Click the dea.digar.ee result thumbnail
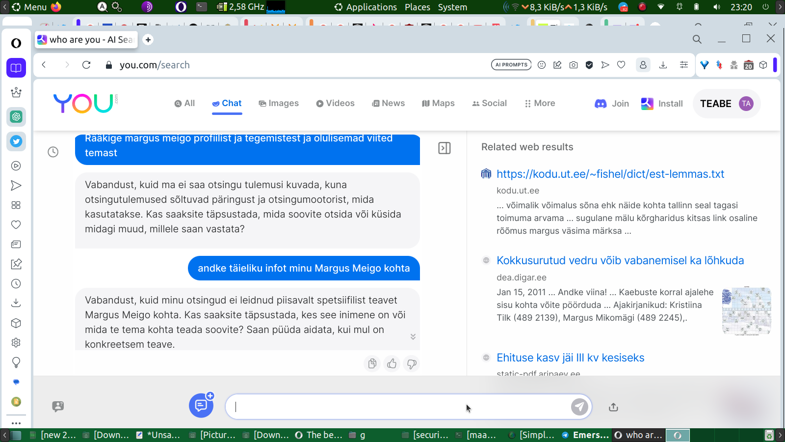Image resolution: width=785 pixels, height=442 pixels. tap(746, 311)
